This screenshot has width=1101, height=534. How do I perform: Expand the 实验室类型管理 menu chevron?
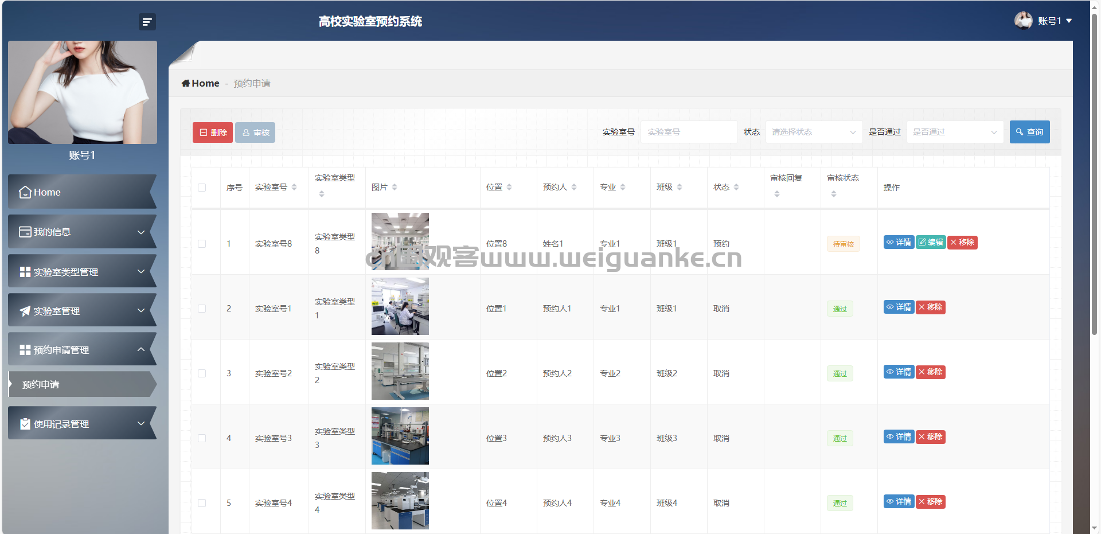141,271
